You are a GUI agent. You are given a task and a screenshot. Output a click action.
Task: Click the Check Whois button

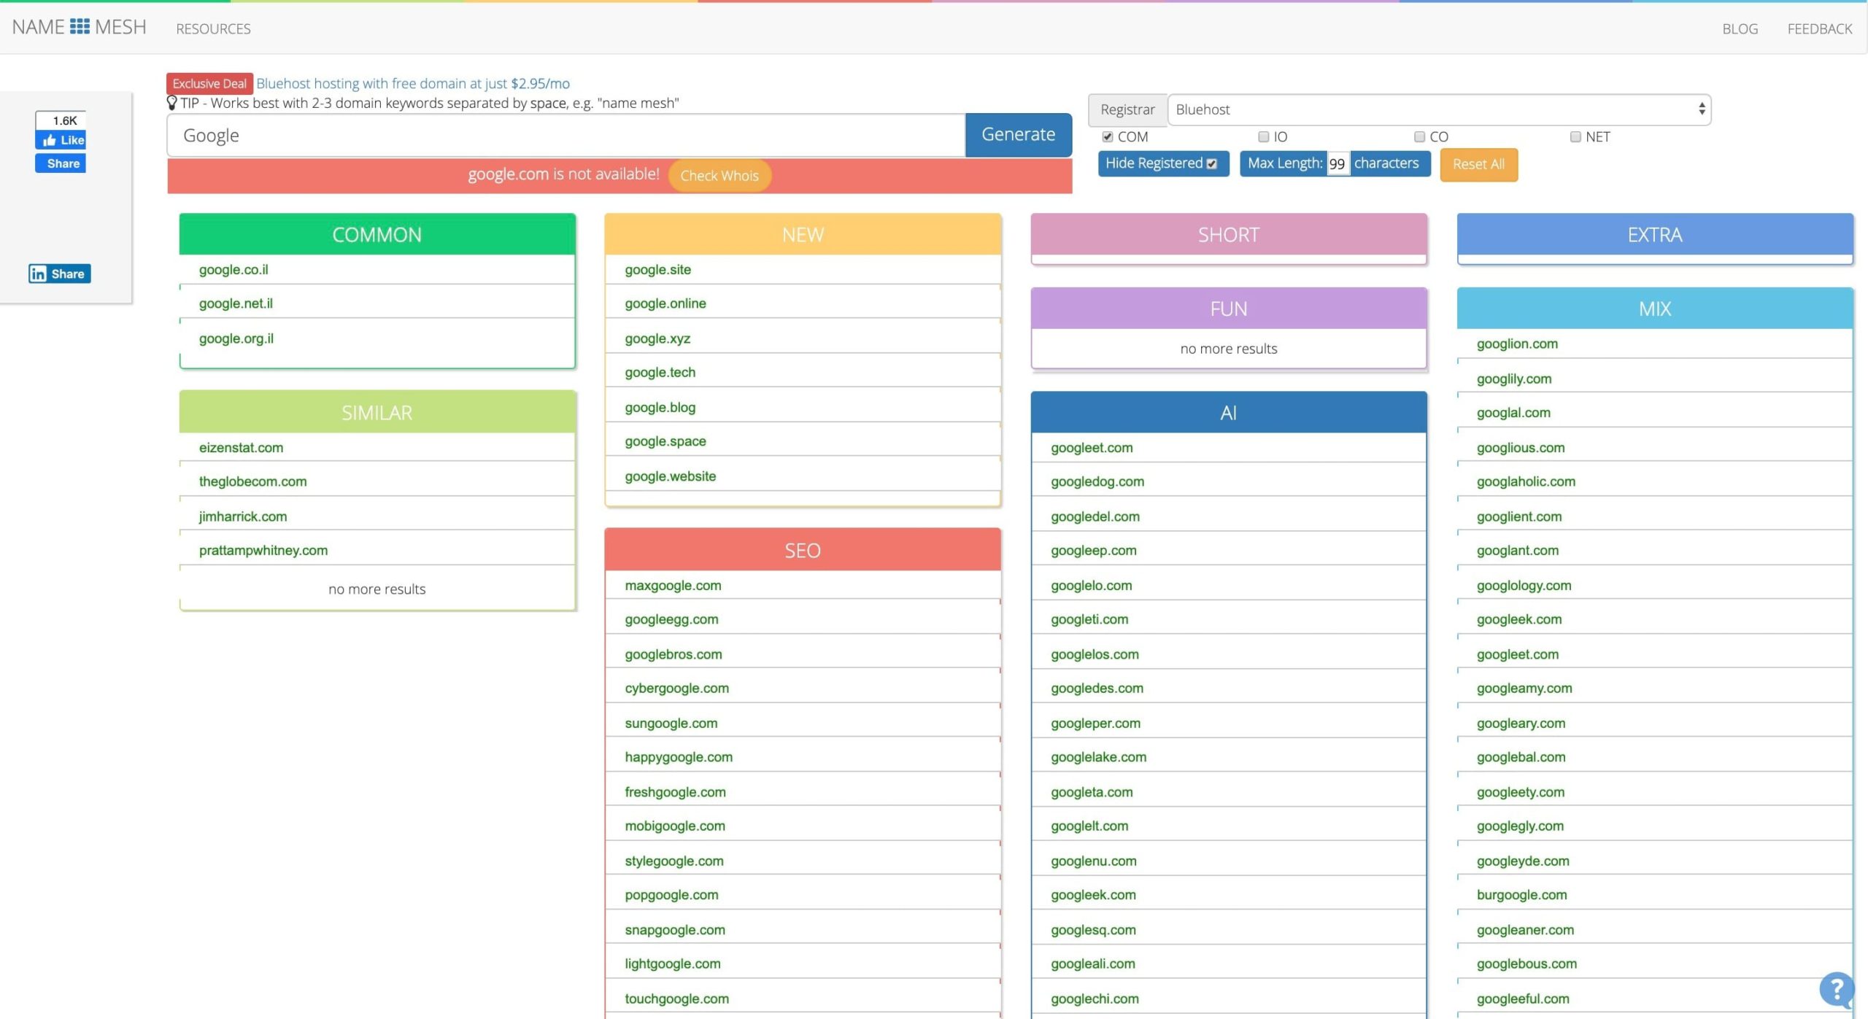coord(719,175)
